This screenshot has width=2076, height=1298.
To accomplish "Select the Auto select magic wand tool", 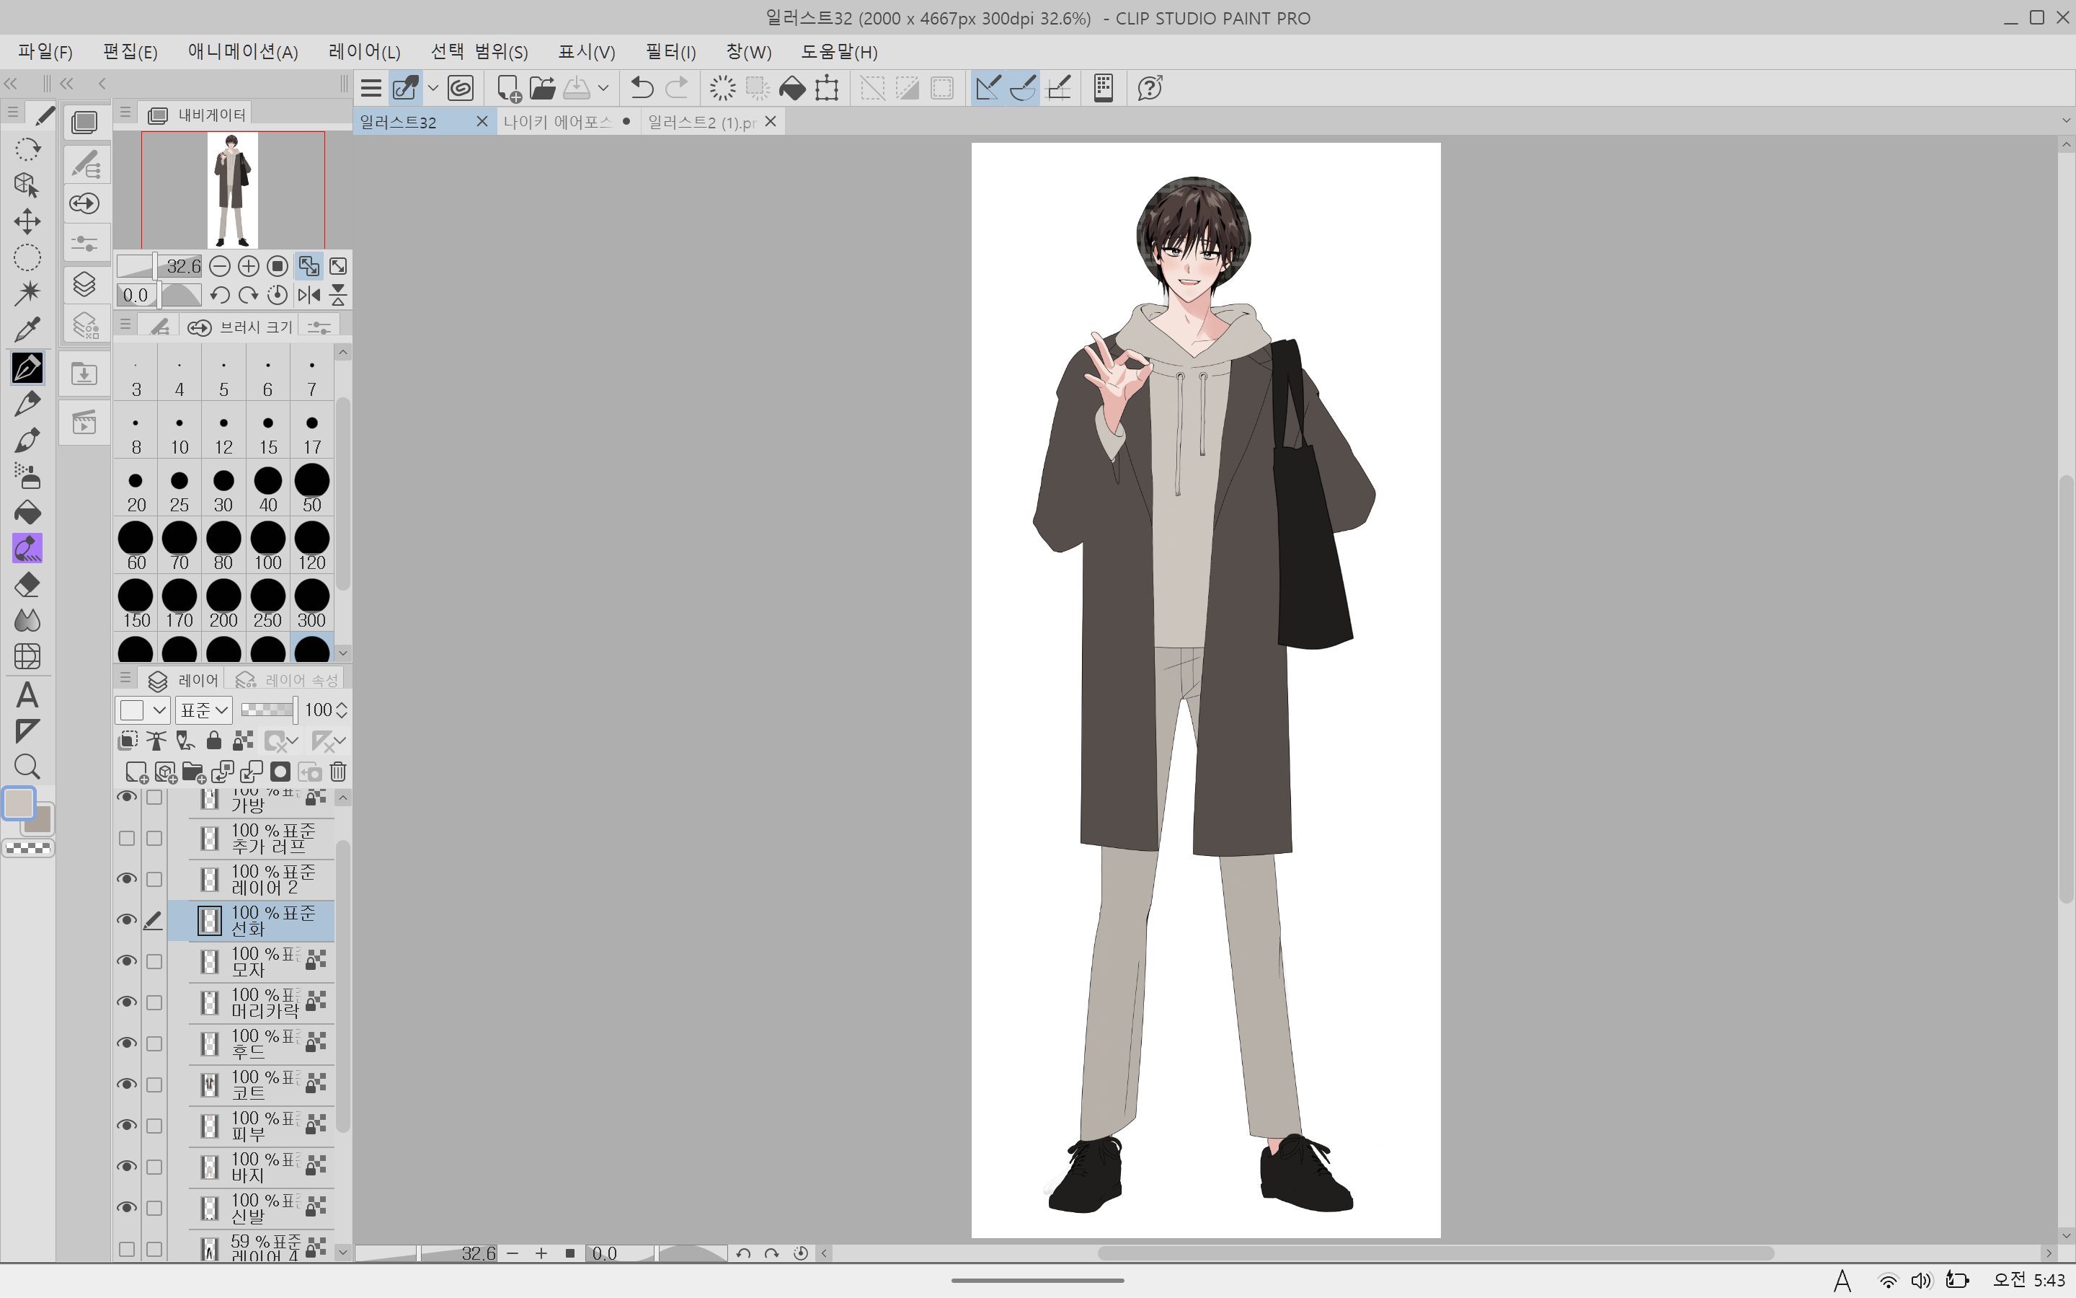I will 27,293.
